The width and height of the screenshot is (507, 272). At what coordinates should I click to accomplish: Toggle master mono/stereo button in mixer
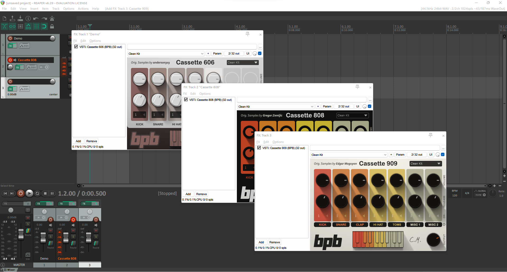pyautogui.click(x=28, y=210)
